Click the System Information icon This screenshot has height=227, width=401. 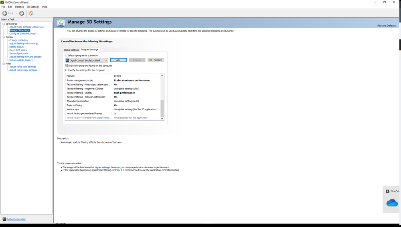click(x=4, y=219)
